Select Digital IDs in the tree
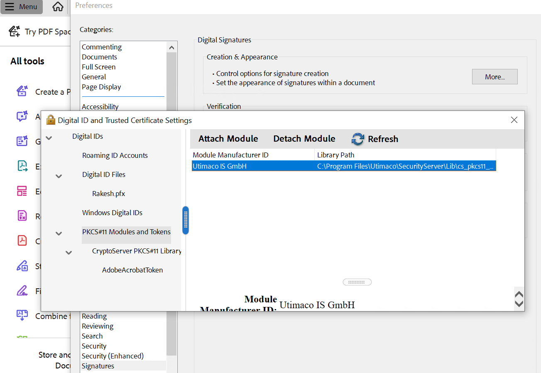Viewport: 541px width, 373px height. point(88,136)
